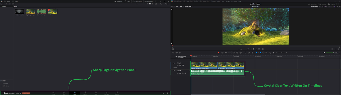Choose the Trim Edit mode tool
This screenshot has height=95, width=341.
pyautogui.click(x=222, y=53)
